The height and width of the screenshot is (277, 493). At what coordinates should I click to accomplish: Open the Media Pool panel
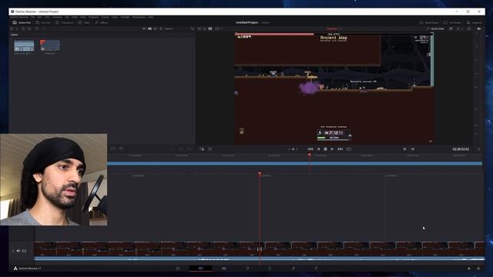coord(22,22)
